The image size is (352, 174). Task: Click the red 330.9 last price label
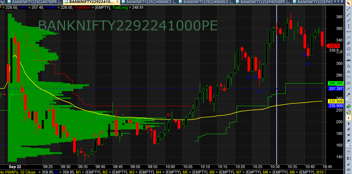click(x=333, y=46)
